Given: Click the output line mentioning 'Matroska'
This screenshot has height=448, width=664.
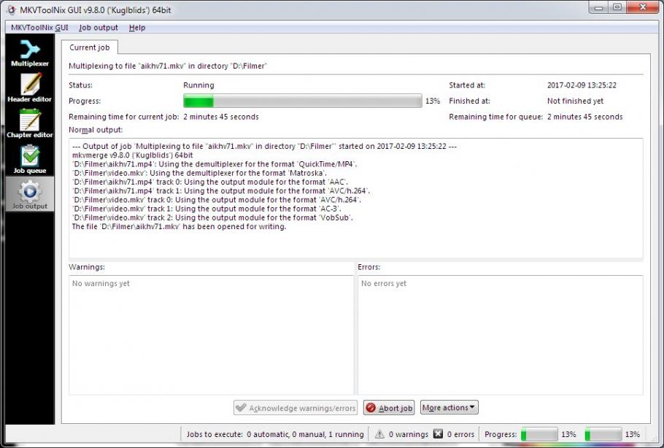Looking at the screenshot, I should (x=199, y=173).
